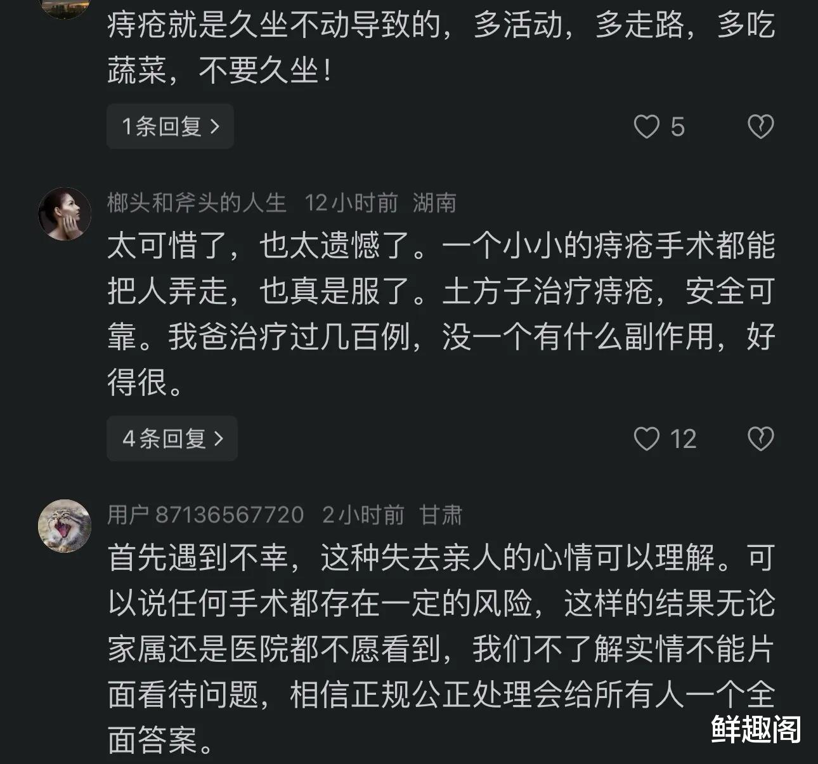The width and height of the screenshot is (818, 764).
Task: Dislike the 土方子 comment via broken heart
Action: point(760,439)
